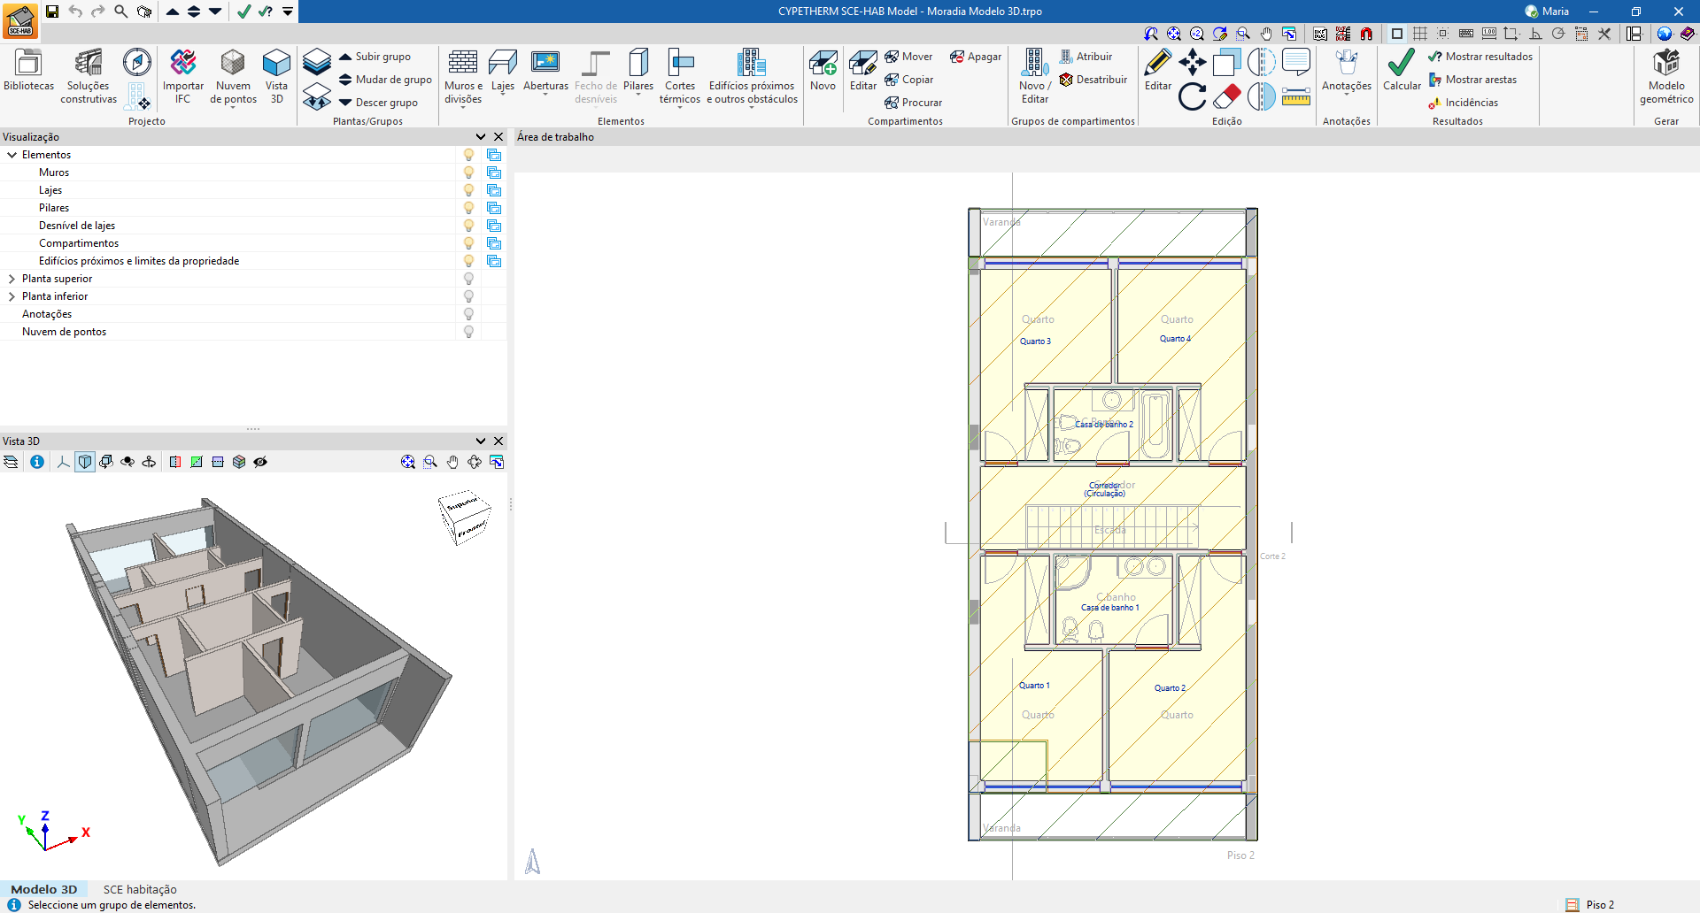The width and height of the screenshot is (1700, 913).
Task: Switch to the SCE habitação tab
Action: 140,889
